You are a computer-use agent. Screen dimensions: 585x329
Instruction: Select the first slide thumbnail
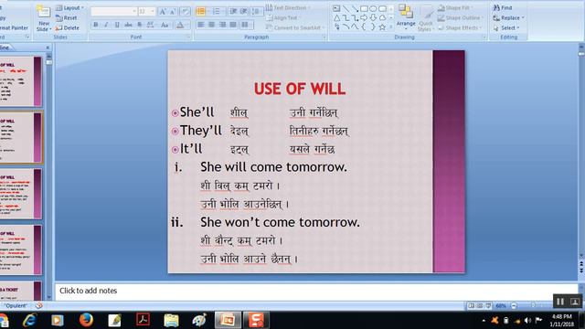(21, 81)
